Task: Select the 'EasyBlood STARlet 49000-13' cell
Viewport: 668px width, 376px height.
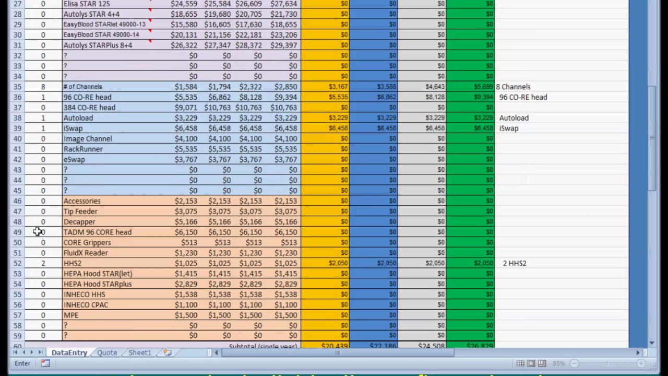Action: (106, 25)
